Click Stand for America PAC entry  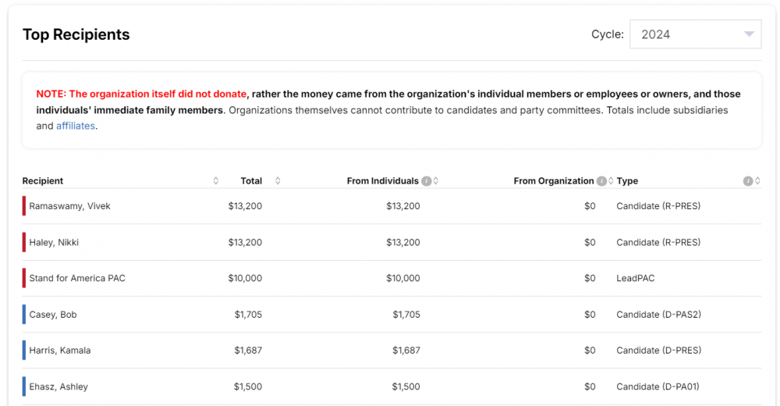[x=77, y=278]
